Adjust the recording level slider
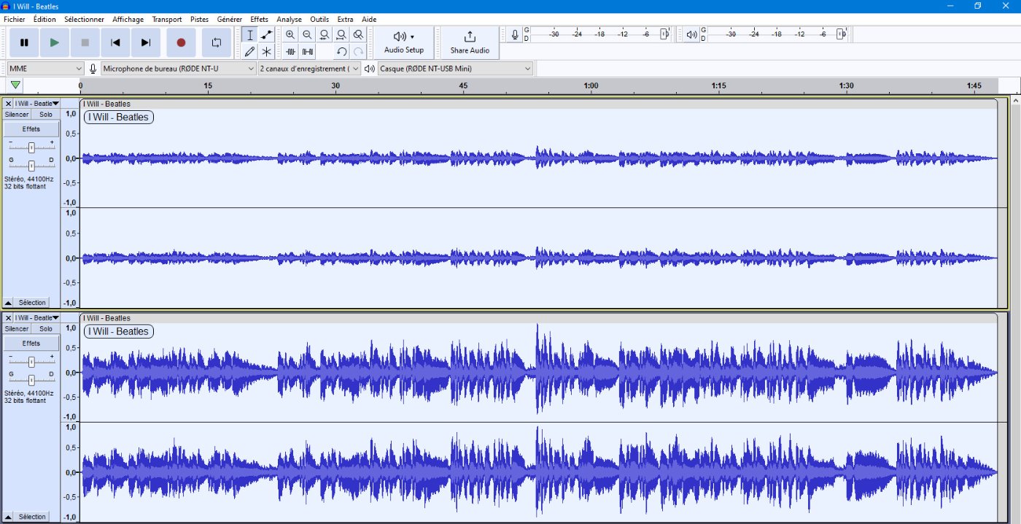The image size is (1021, 524). coord(664,34)
